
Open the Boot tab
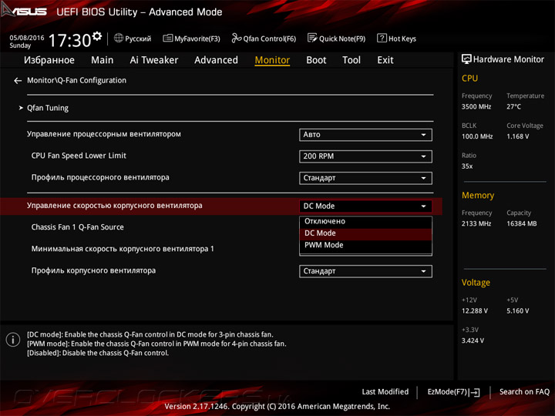[316, 60]
